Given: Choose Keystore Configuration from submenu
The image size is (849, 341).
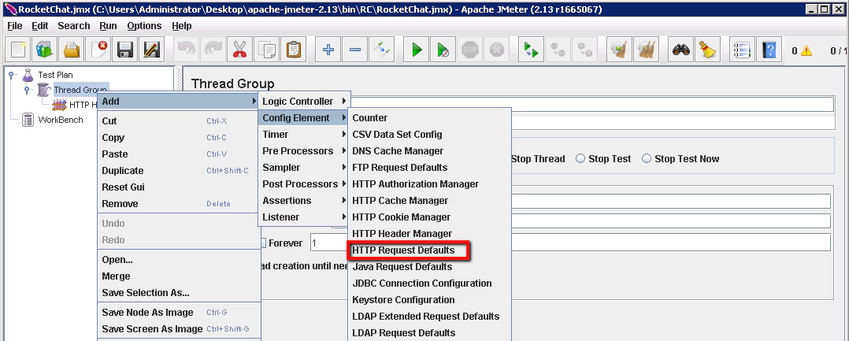Looking at the screenshot, I should pos(428,300).
